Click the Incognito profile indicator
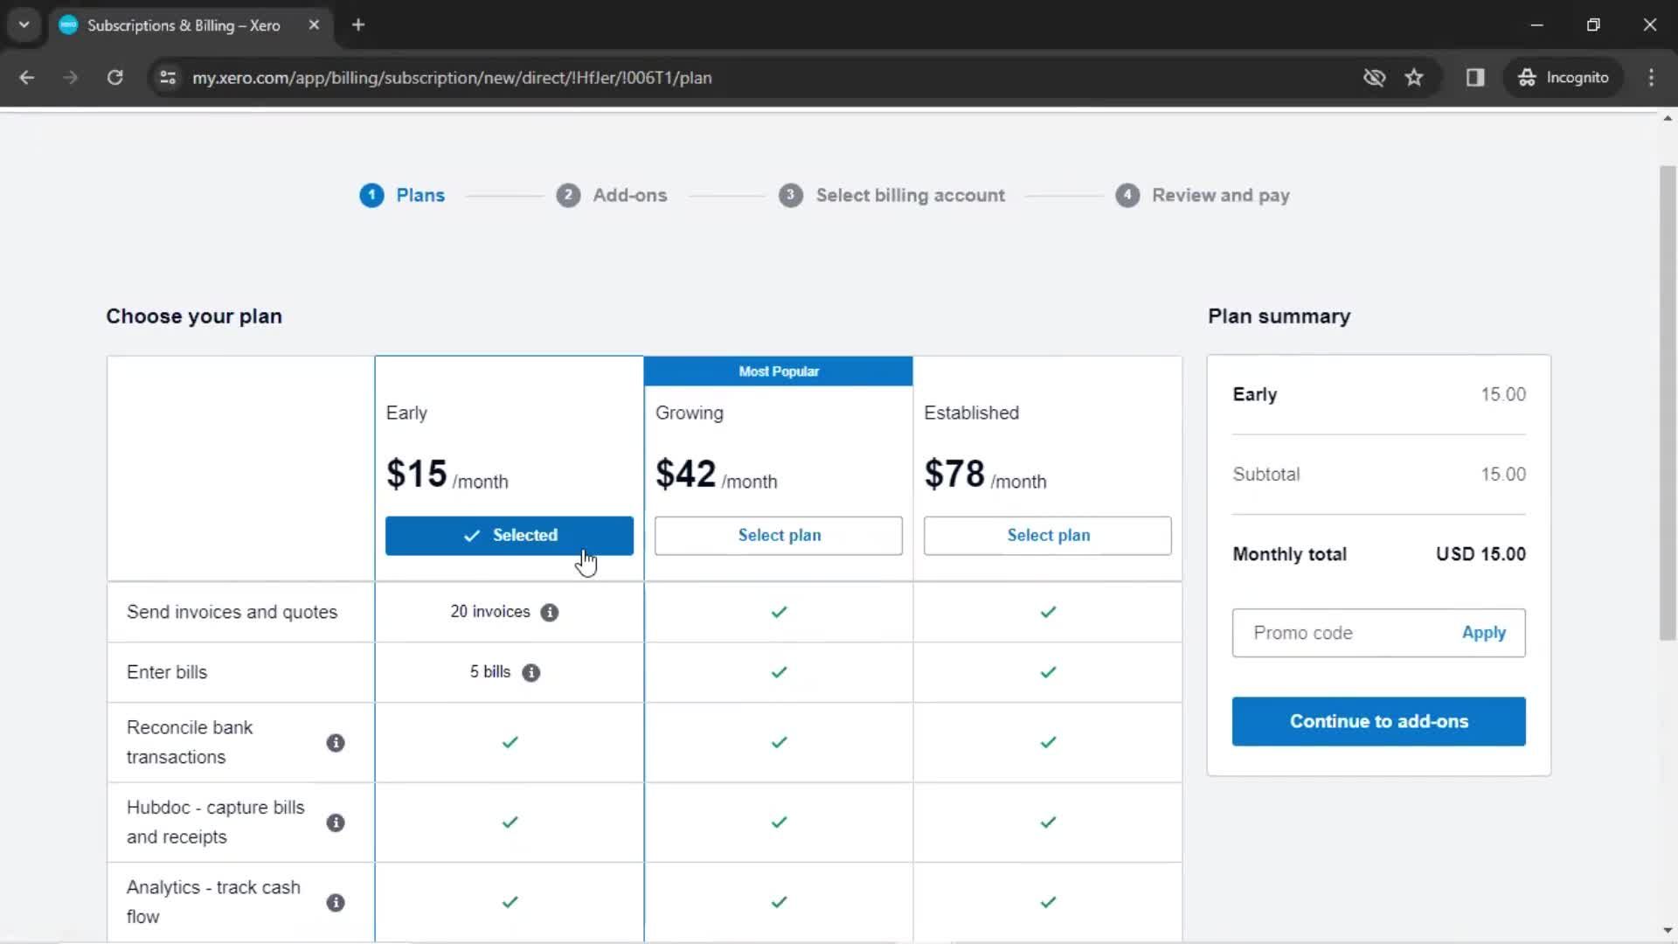1678x944 pixels. (1564, 77)
